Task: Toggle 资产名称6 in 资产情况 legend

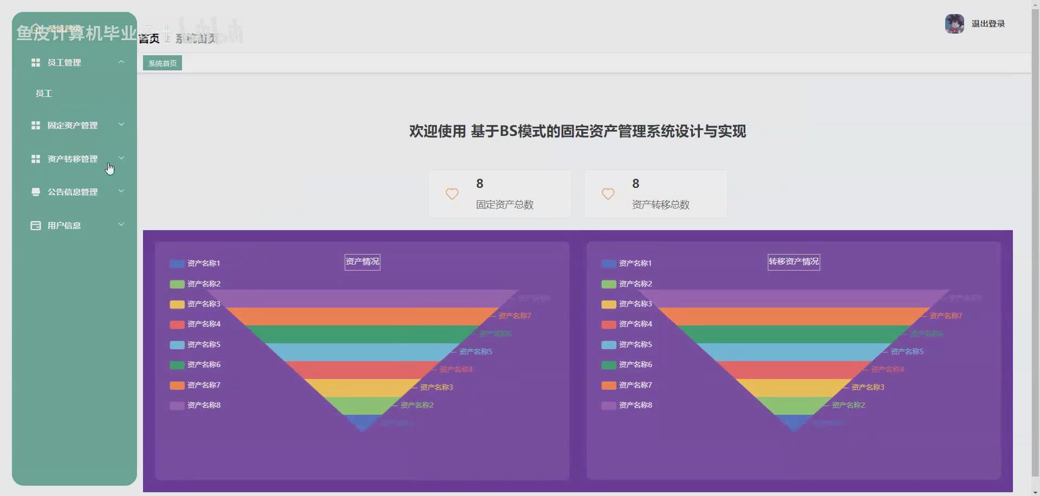Action: pyautogui.click(x=195, y=365)
